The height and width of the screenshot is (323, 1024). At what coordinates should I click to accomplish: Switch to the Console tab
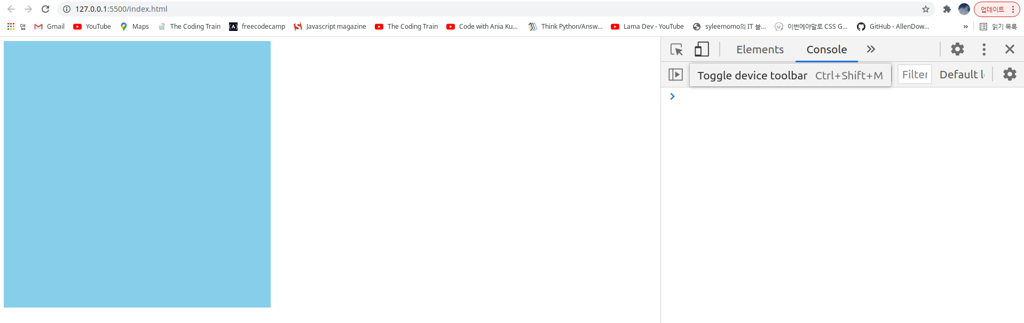click(826, 50)
